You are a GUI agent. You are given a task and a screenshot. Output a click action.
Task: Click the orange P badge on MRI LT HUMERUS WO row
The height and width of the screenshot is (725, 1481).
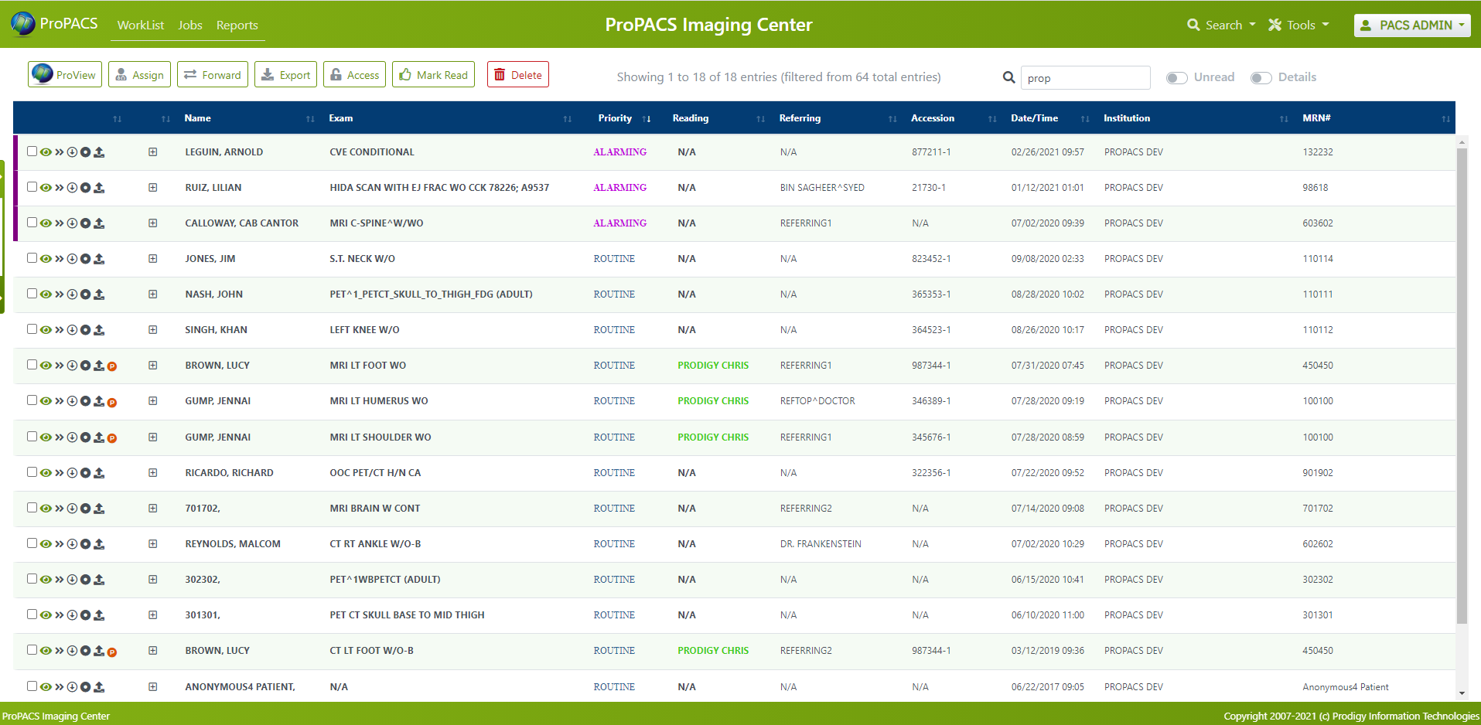coord(112,403)
